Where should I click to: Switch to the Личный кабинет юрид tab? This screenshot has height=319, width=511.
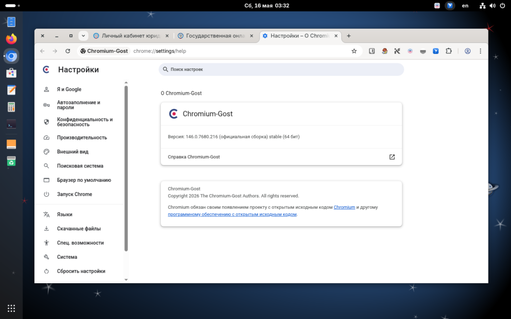(131, 36)
